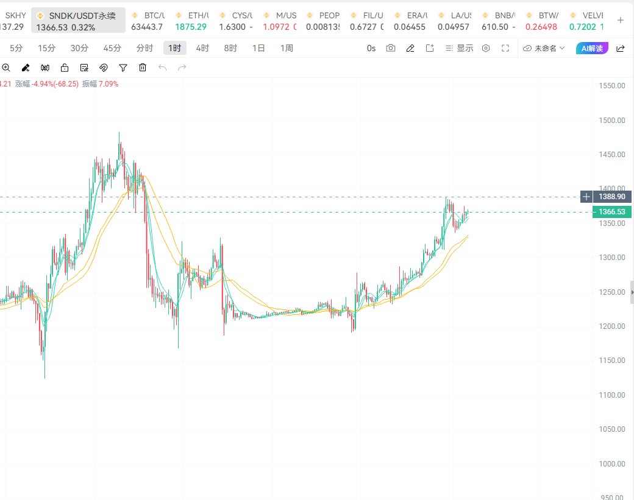Open the AI解读 analysis button
Screen dimensions: 634x500
pos(592,48)
